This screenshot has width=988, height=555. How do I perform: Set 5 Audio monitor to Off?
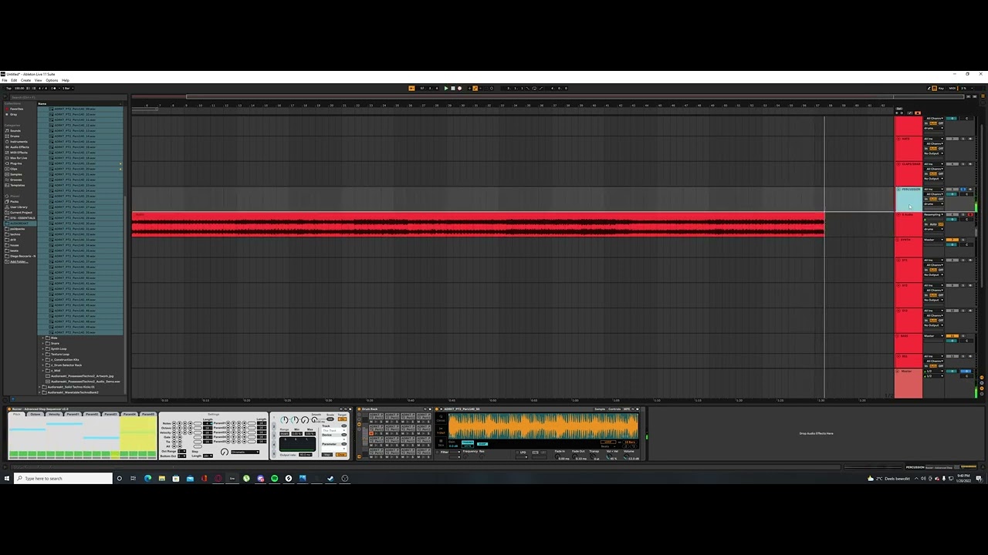pyautogui.click(x=940, y=224)
